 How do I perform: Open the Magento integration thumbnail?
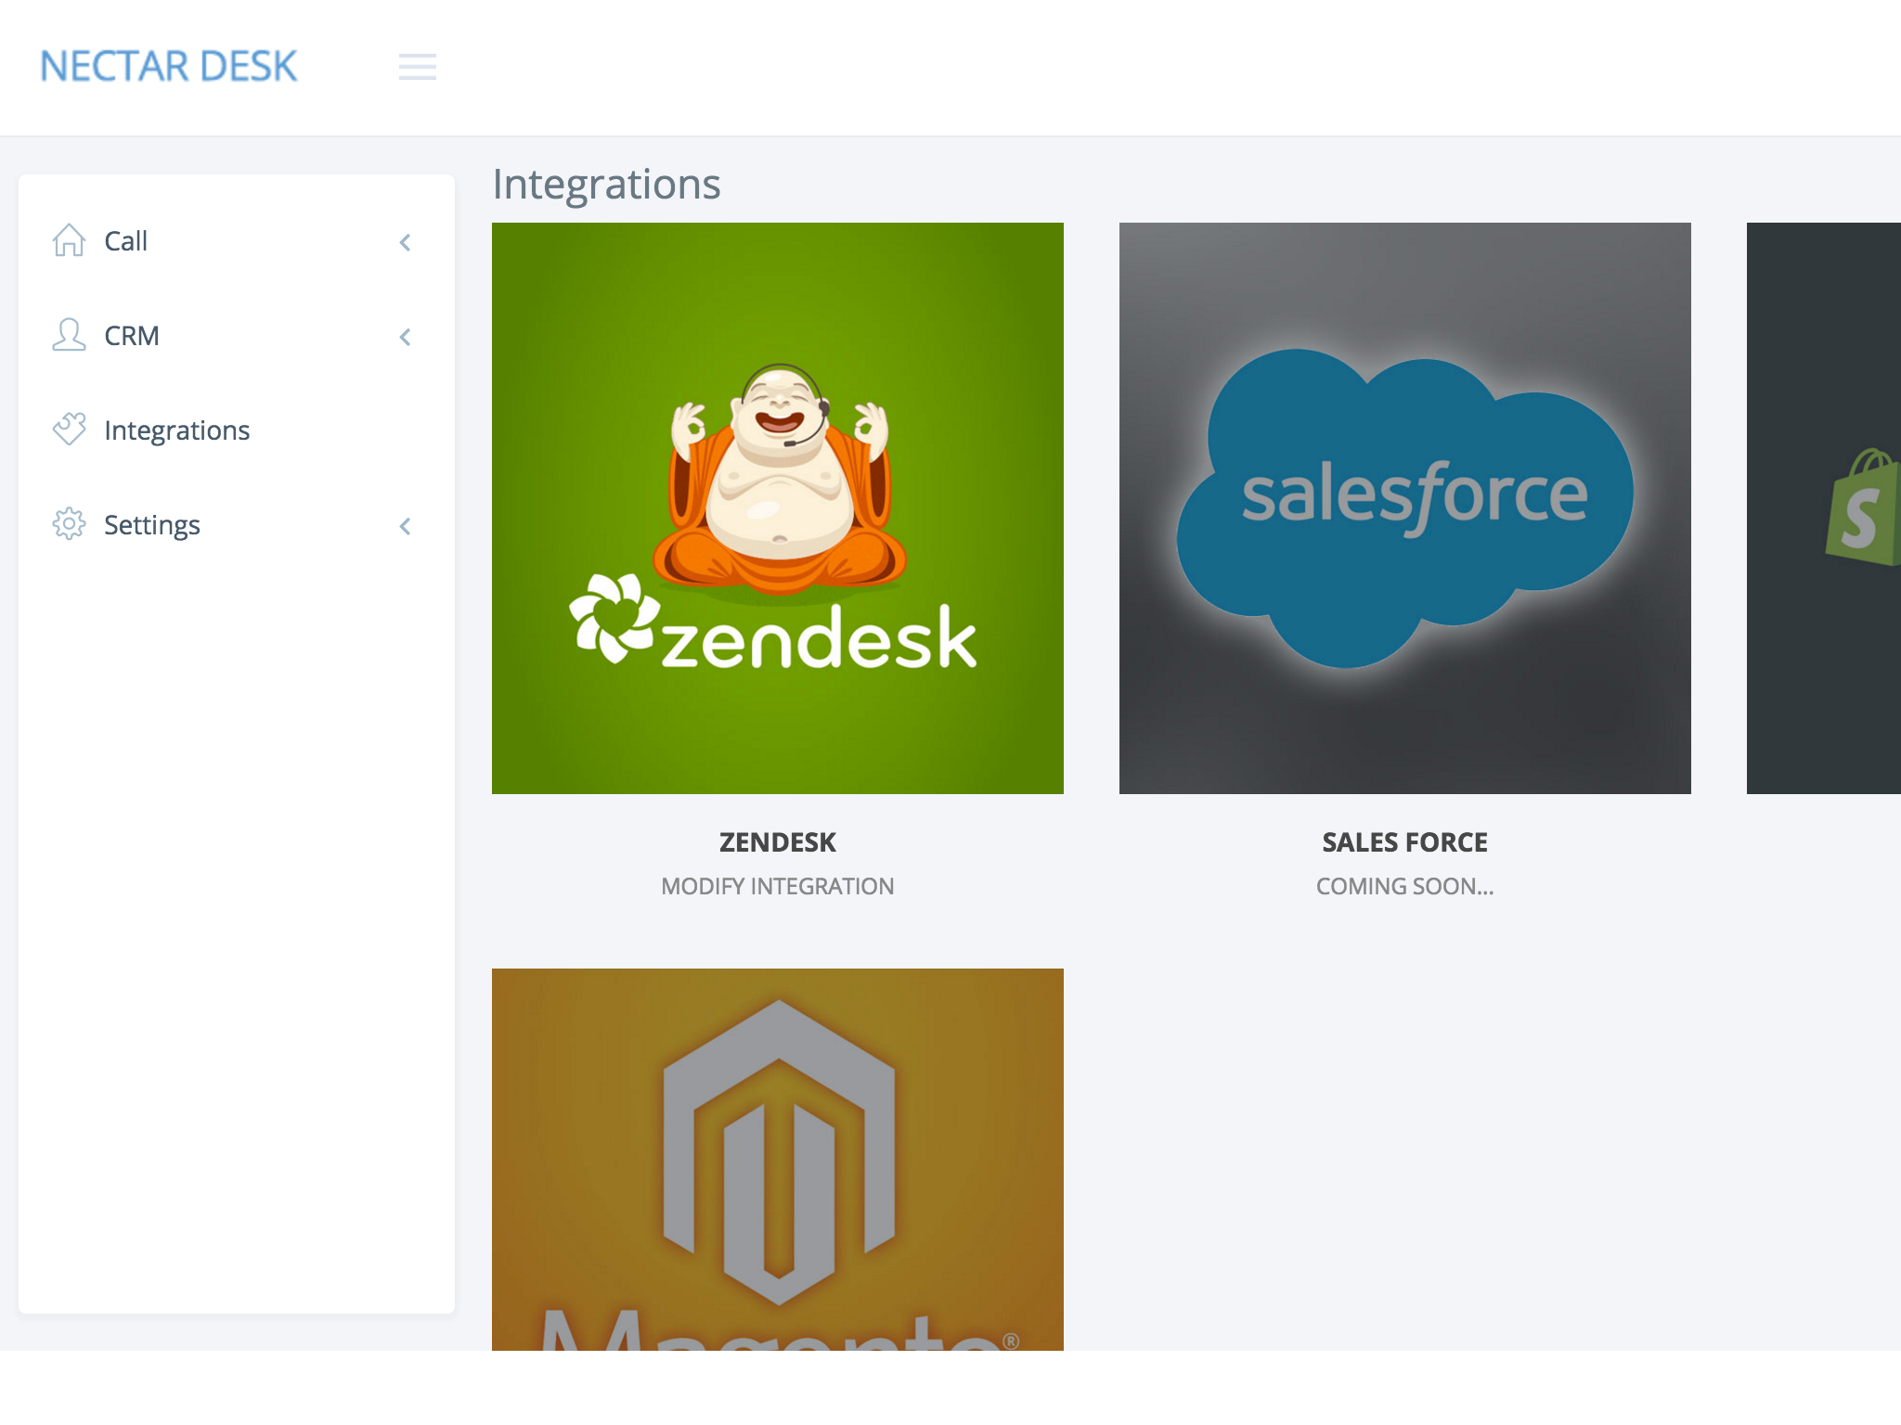777,1160
